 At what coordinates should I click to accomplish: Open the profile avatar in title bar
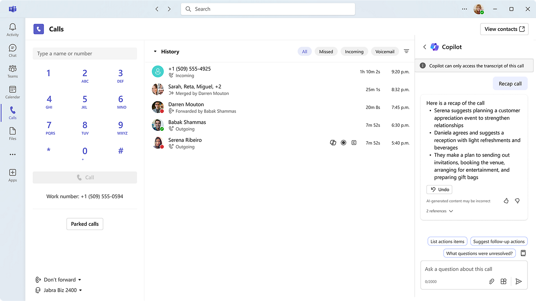478,9
